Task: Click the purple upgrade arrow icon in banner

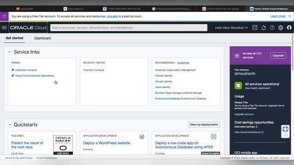Action: (x=4, y=16)
